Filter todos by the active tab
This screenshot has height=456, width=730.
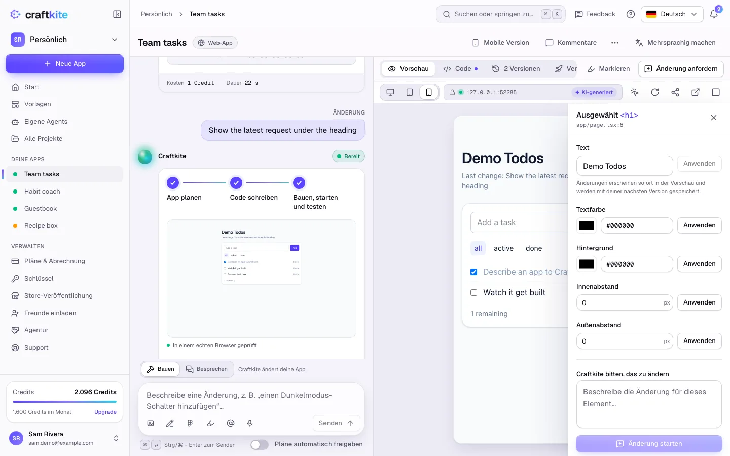point(503,248)
